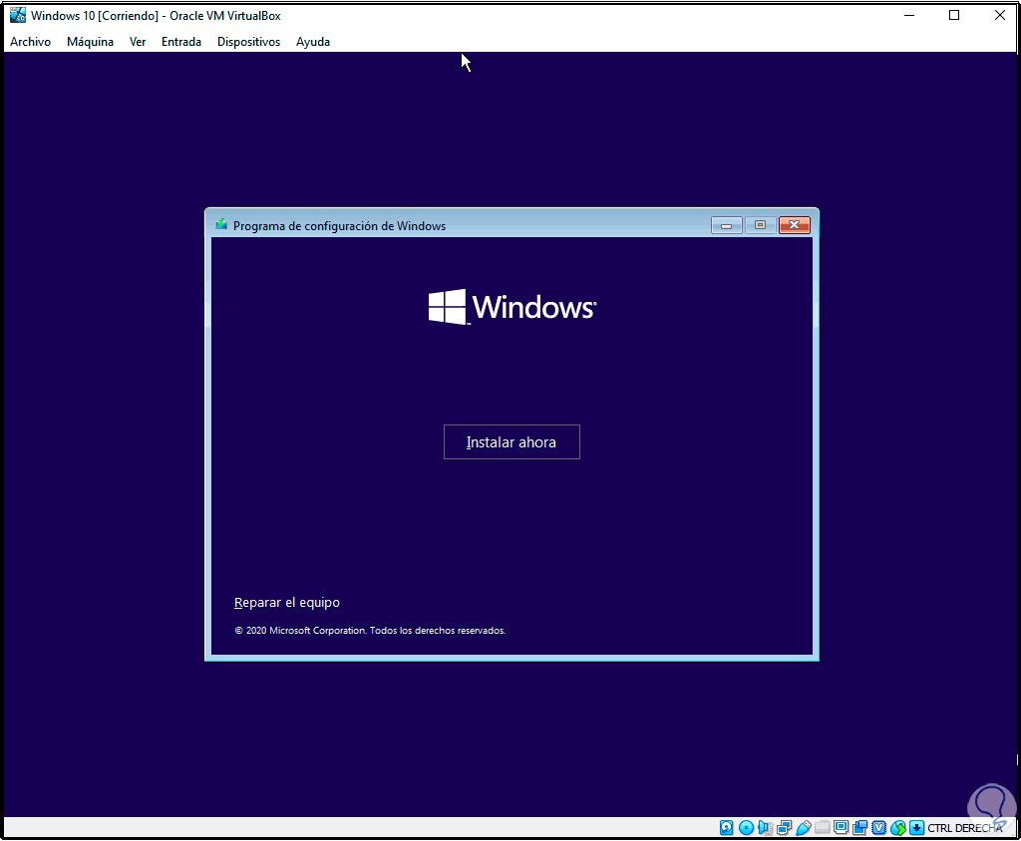The width and height of the screenshot is (1021, 841).
Task: Click the shared folders status icon
Action: (x=823, y=827)
